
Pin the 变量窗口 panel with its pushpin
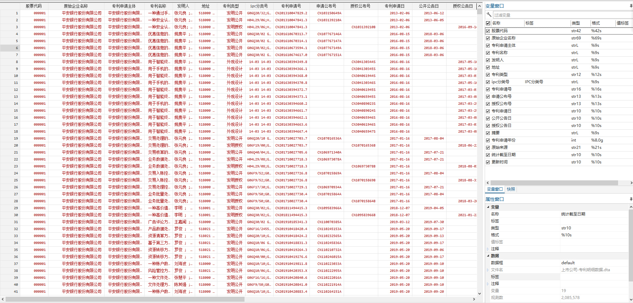(x=631, y=6)
